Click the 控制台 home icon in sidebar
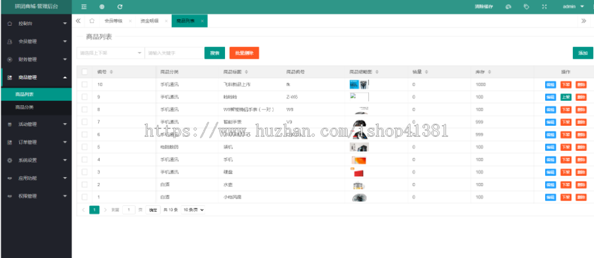Screen dimensions: 594x258 (x=10, y=24)
